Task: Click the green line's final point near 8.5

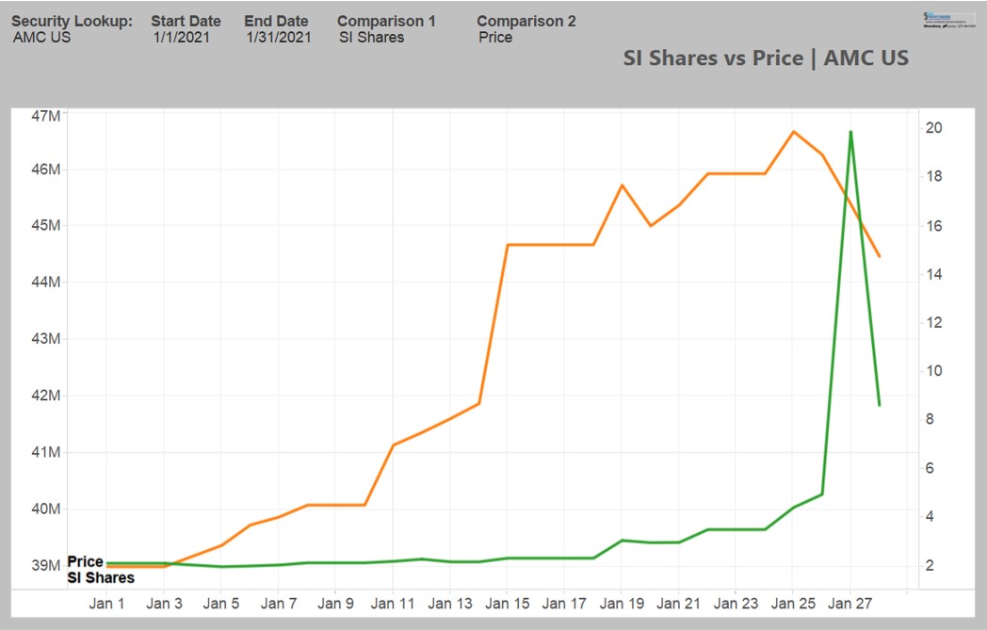Action: pyautogui.click(x=880, y=405)
